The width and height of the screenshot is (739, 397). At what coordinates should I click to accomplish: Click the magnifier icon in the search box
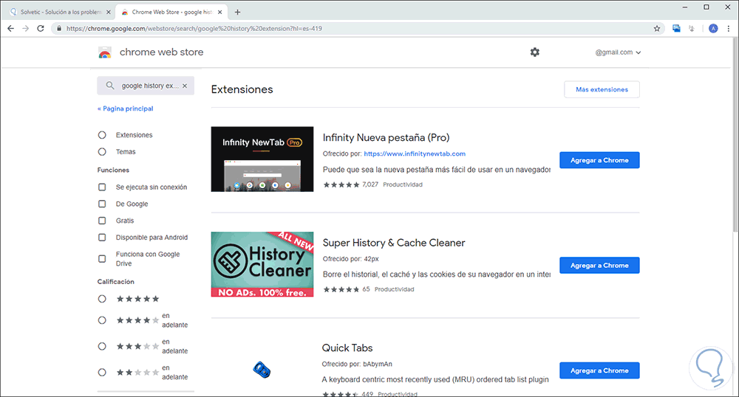110,86
